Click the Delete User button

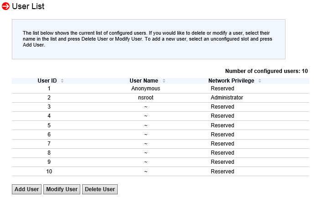point(100,189)
